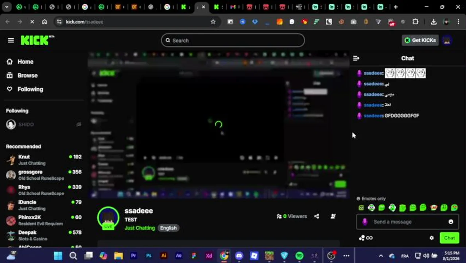Screen dimensions: 466x263
Task: Insert the first quick emote in row
Action: coord(361,208)
